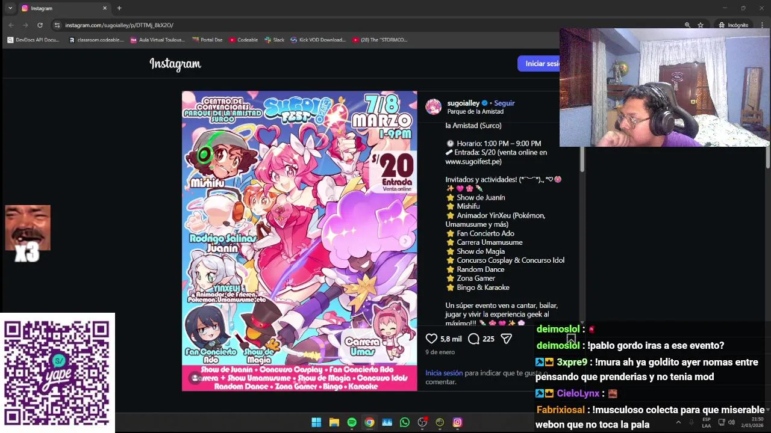This screenshot has height=433, width=771.
Task: Open Aula Virtual Toulous... bookmark
Action: pyautogui.click(x=158, y=40)
